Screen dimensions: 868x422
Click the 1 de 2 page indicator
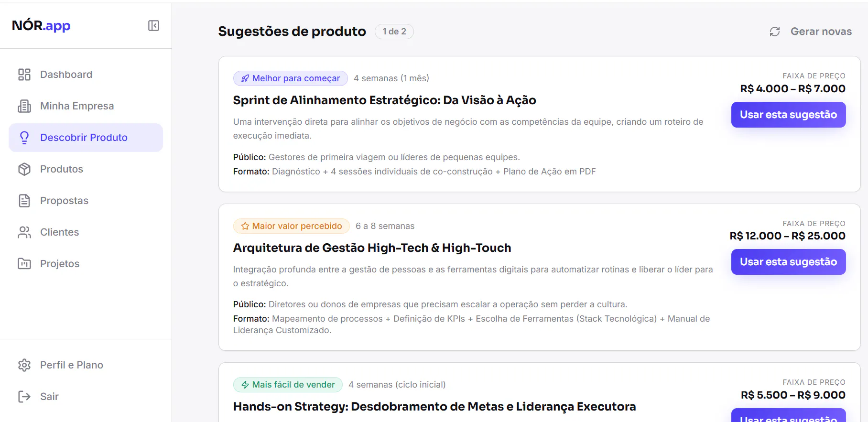pos(394,32)
